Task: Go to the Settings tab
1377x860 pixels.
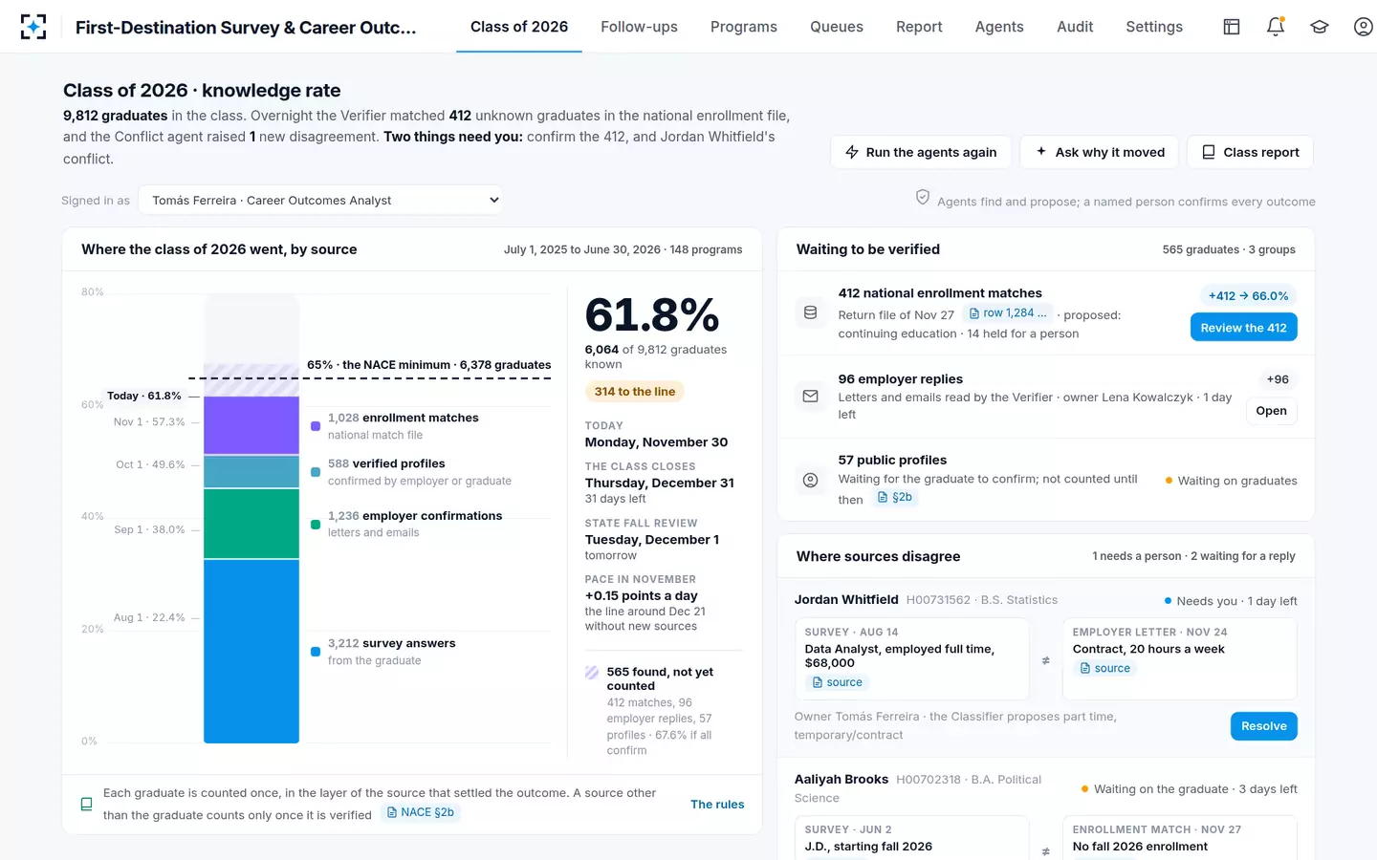Action: click(1154, 27)
